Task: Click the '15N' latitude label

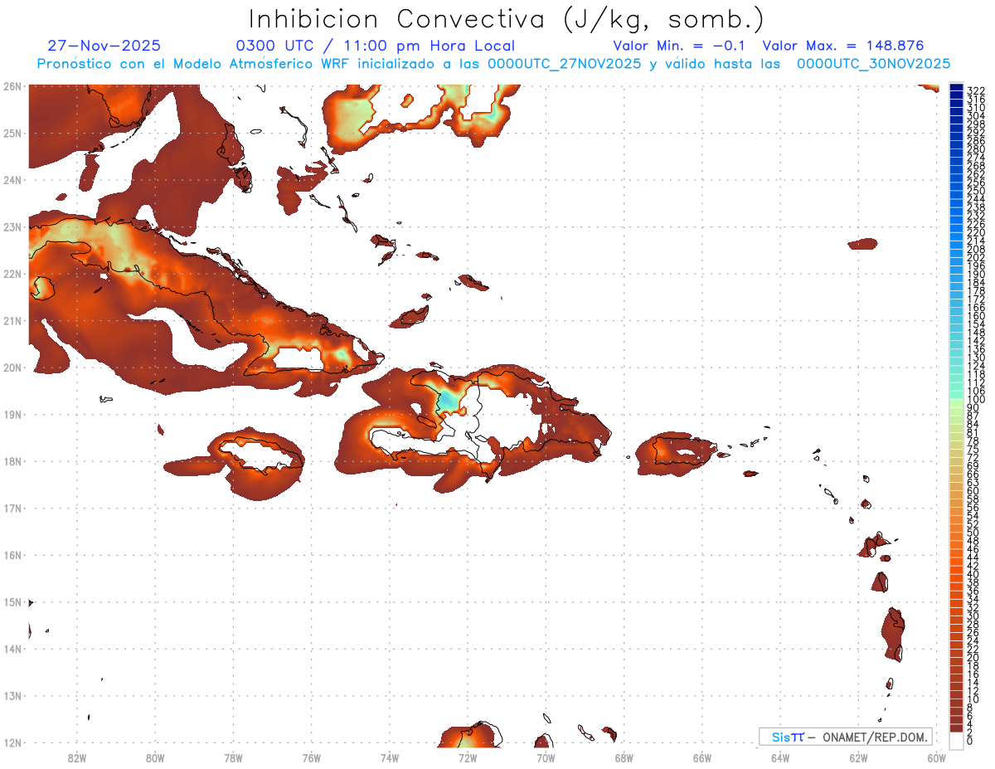Action: click(12, 602)
